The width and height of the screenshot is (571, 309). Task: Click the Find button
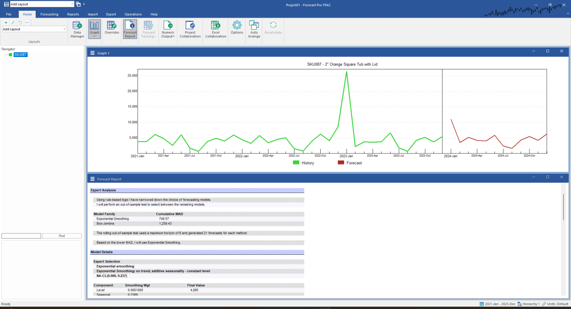pyautogui.click(x=62, y=236)
